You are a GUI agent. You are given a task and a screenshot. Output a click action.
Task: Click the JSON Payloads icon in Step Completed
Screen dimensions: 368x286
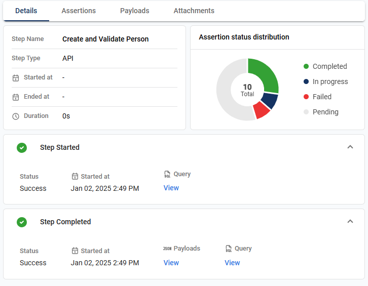pos(167,249)
